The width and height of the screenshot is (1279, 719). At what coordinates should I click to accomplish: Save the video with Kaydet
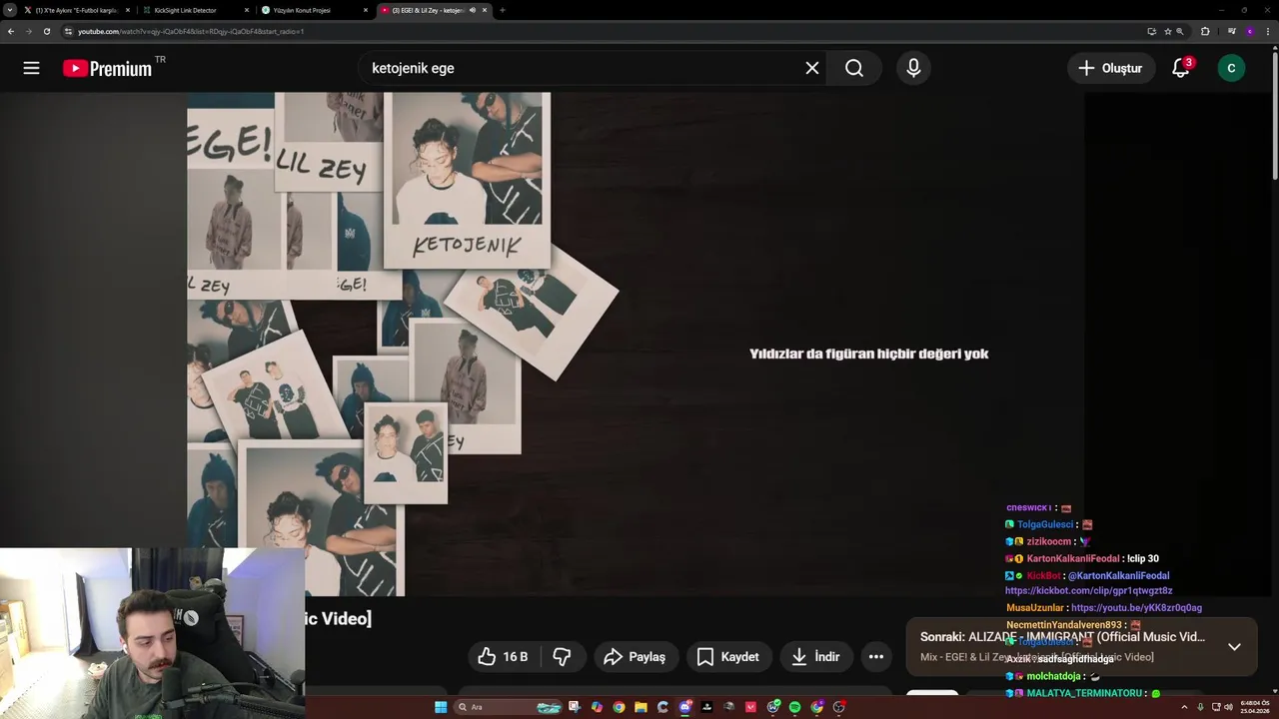727,656
